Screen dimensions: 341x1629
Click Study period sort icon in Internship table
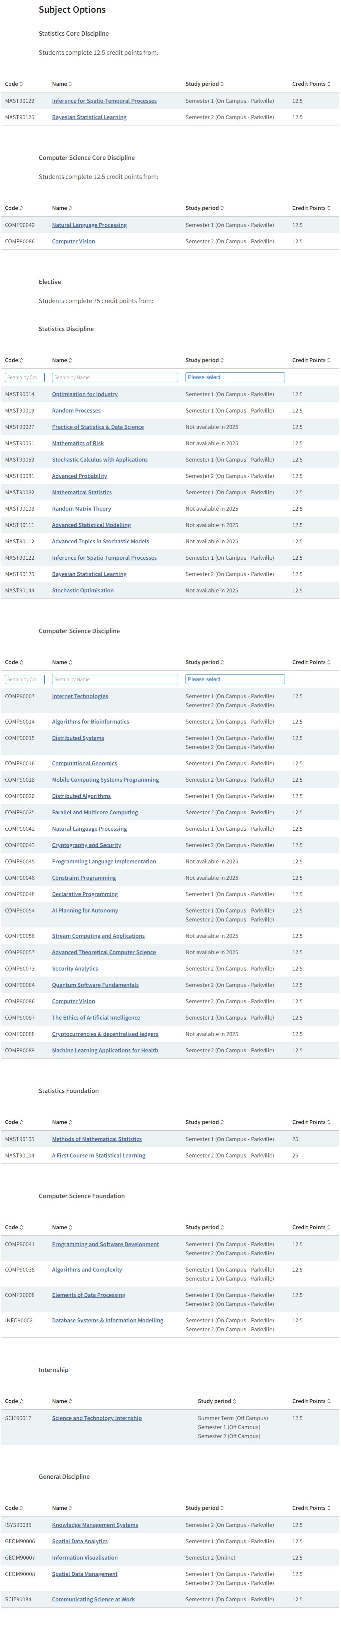coord(235,1401)
